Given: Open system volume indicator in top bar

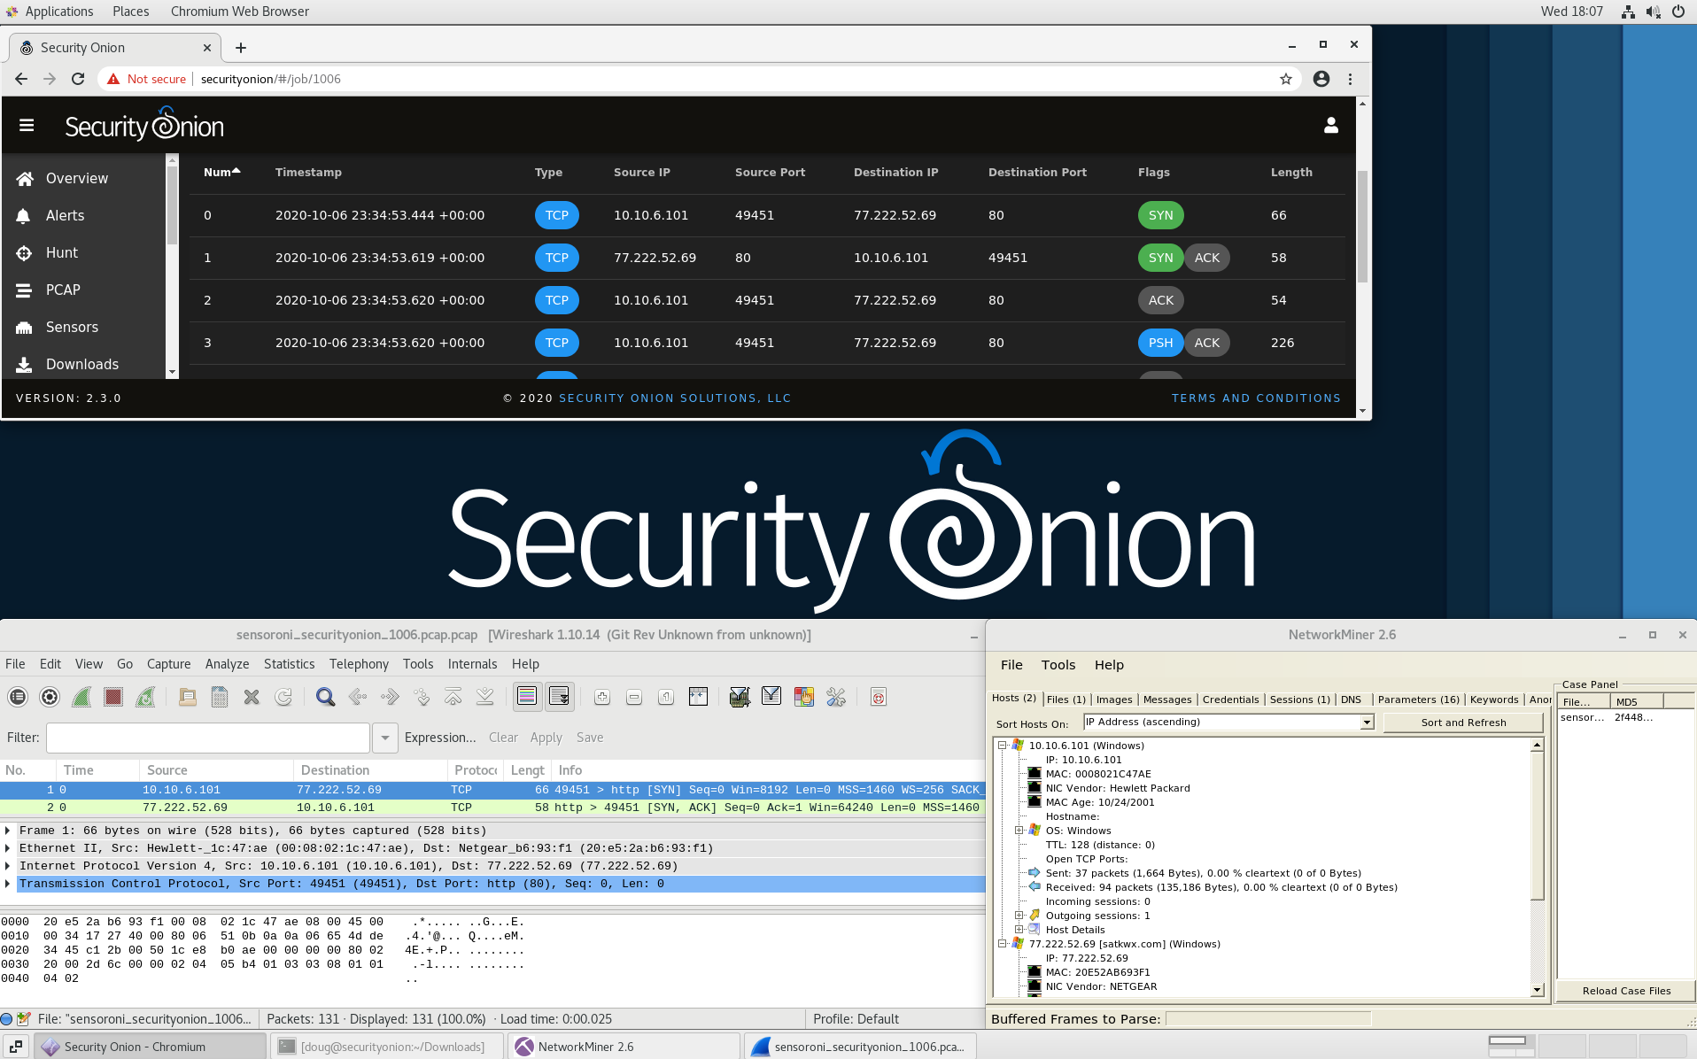Looking at the screenshot, I should 1653,12.
